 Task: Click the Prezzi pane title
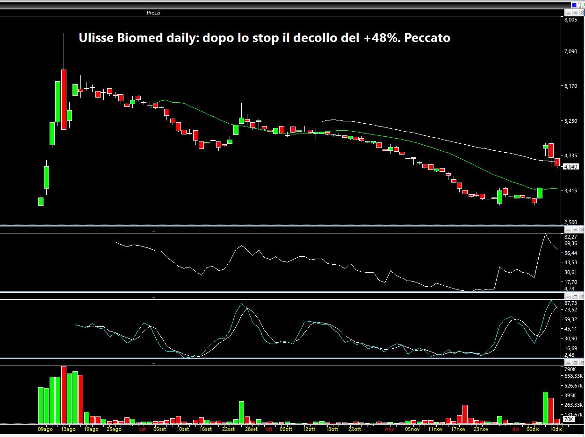tap(153, 13)
